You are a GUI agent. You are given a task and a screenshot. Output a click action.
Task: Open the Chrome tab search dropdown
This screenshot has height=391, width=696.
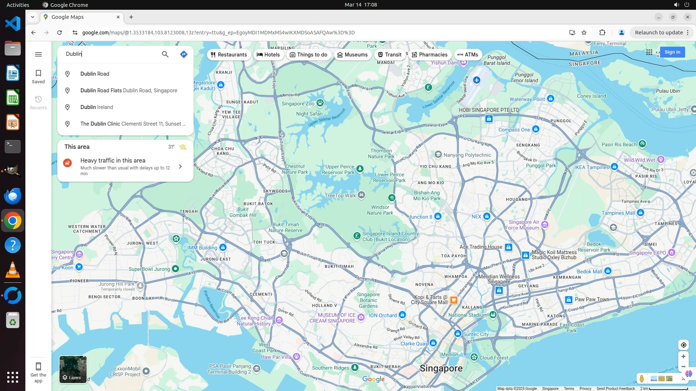point(33,17)
